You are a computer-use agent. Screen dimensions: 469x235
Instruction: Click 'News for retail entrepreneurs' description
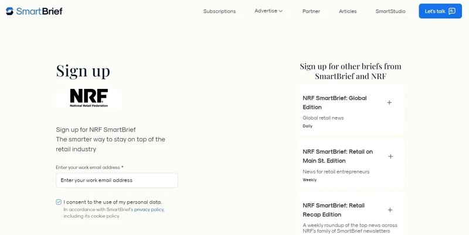[336, 171]
